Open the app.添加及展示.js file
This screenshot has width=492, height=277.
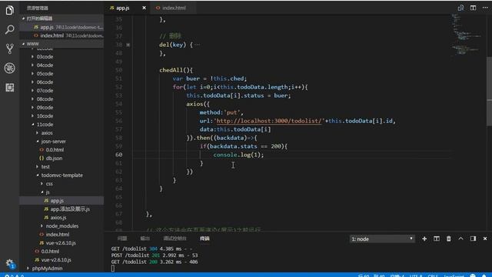70,209
